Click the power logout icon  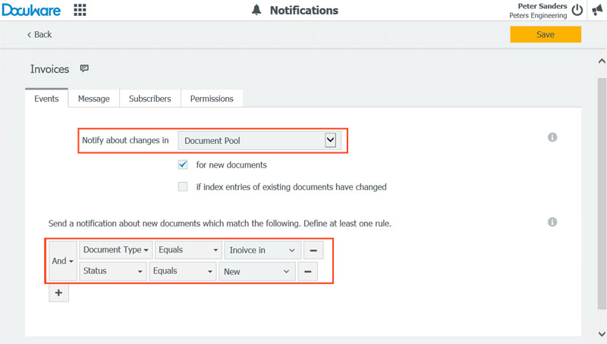pyautogui.click(x=577, y=11)
